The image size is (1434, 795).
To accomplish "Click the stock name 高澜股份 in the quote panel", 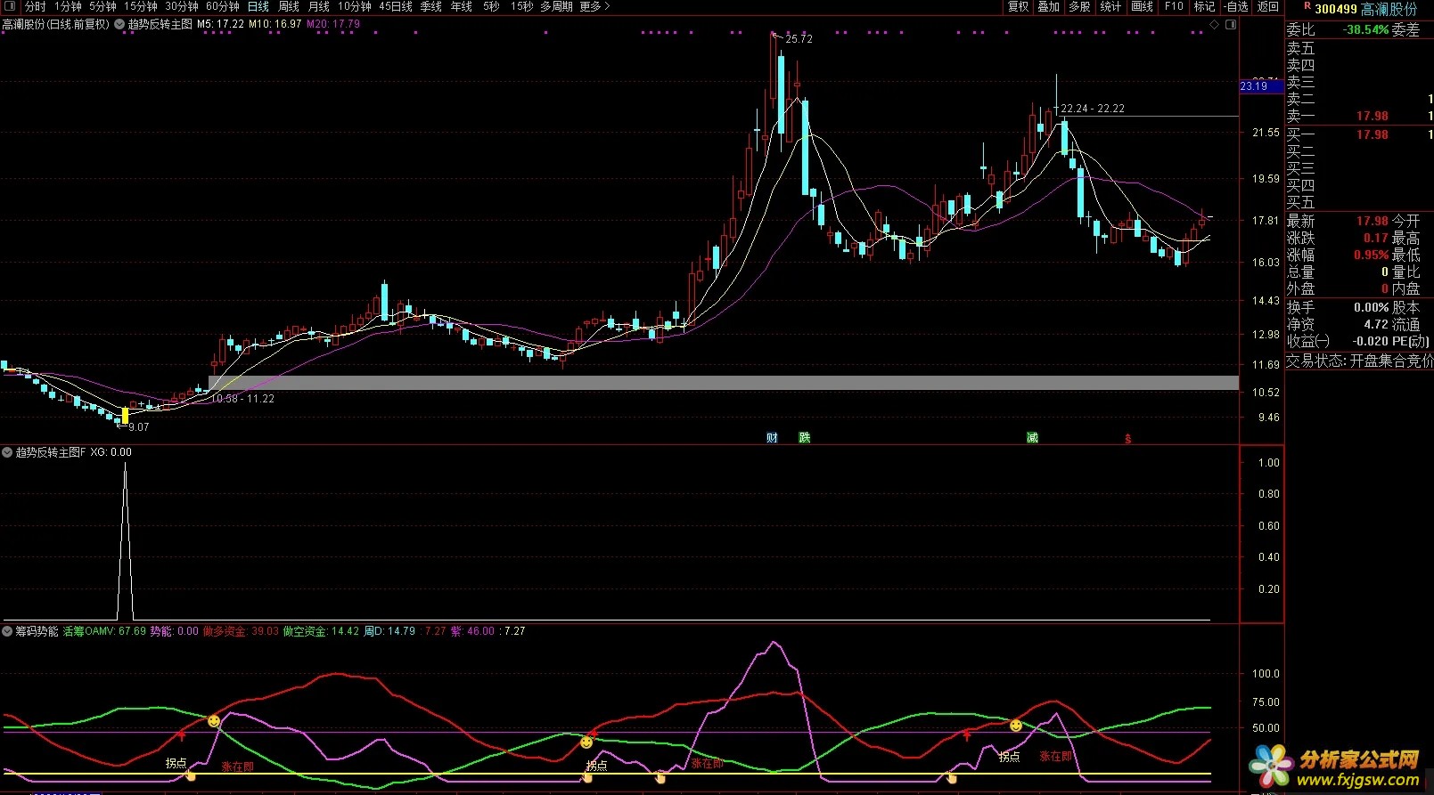I will tap(1389, 9).
